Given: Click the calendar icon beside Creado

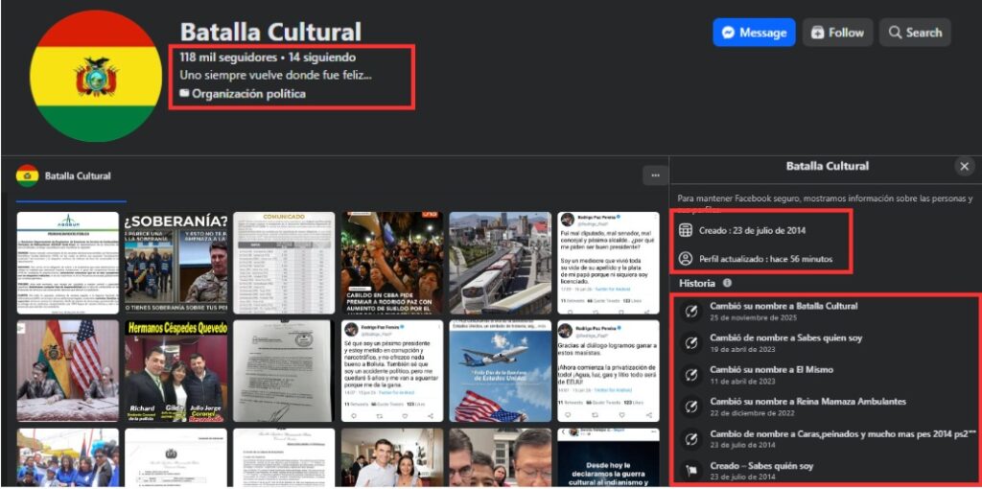Looking at the screenshot, I should coord(686,230).
